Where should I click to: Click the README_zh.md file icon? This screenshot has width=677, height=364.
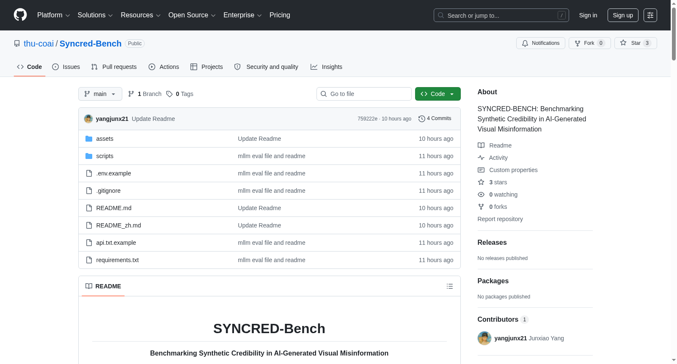[89, 225]
